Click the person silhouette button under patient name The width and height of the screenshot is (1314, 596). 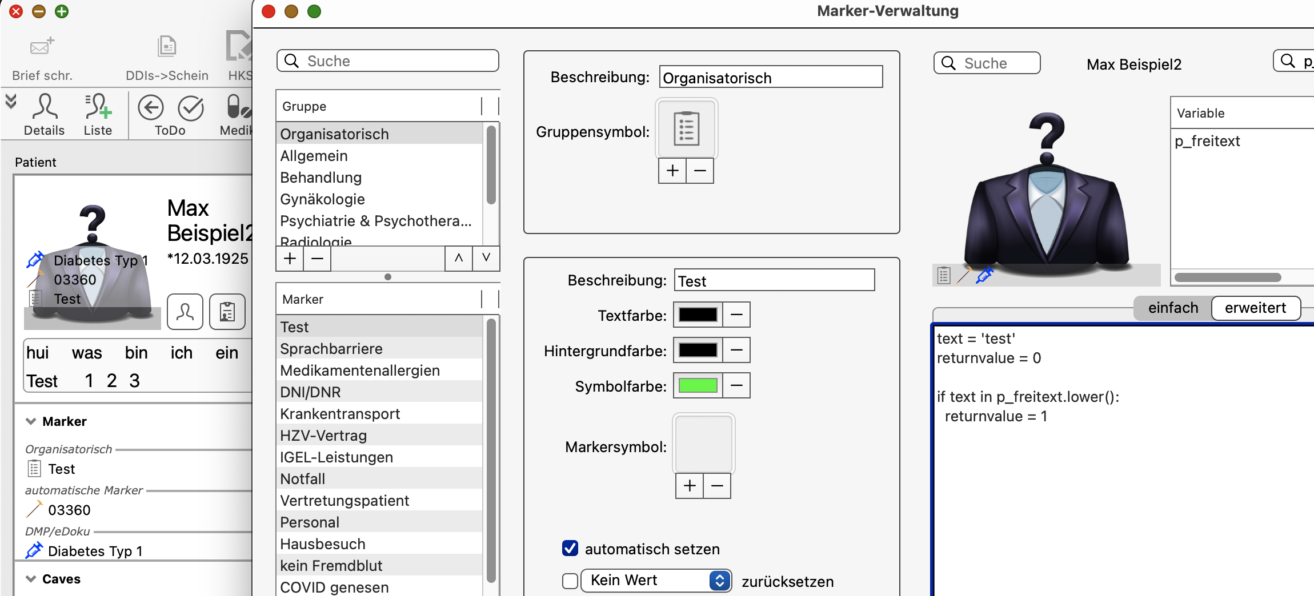(x=185, y=312)
